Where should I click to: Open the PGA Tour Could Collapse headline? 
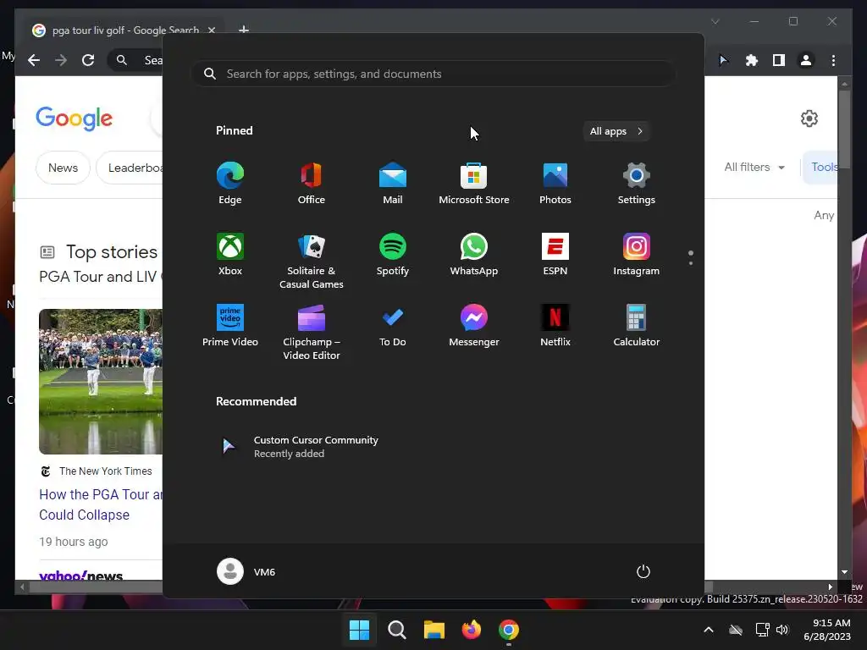pyautogui.click(x=101, y=504)
